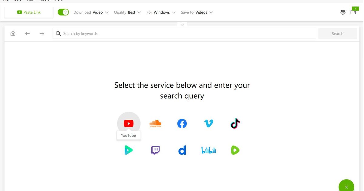Toggle the Smart Mode switch
364x191 pixels.
pos(63,12)
